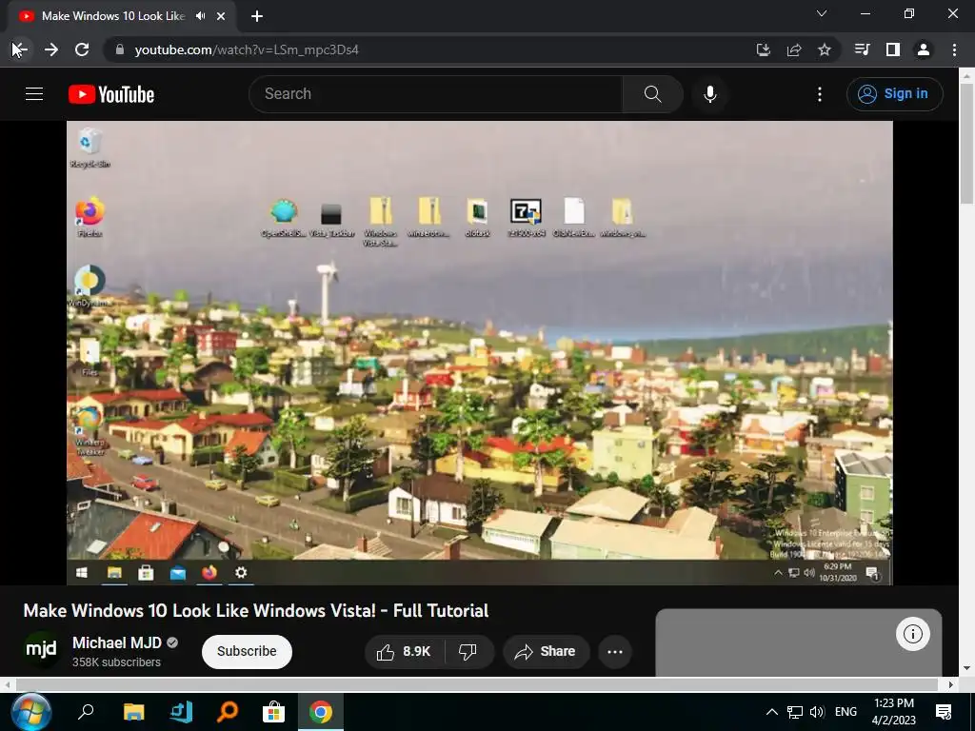Screen dimensions: 975x731
Task: Click the vertical scrollbar thumb
Action: tap(966, 143)
